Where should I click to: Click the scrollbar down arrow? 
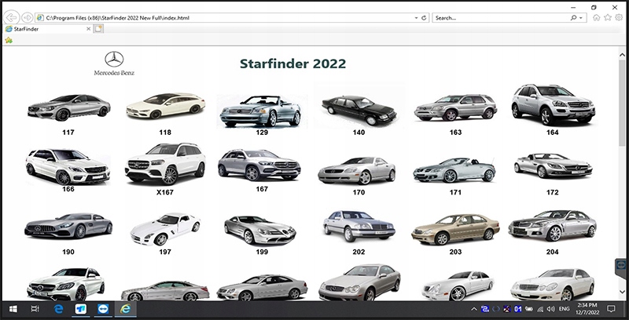pyautogui.click(x=622, y=291)
